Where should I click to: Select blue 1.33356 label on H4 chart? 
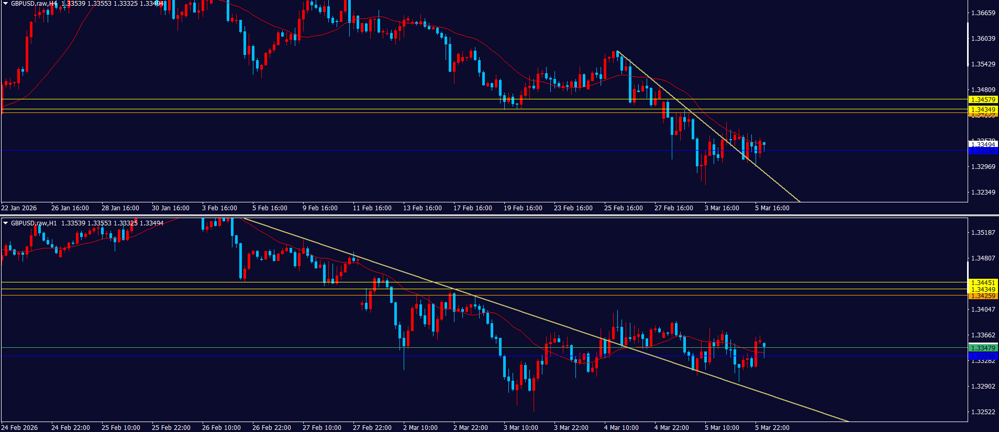pos(983,151)
